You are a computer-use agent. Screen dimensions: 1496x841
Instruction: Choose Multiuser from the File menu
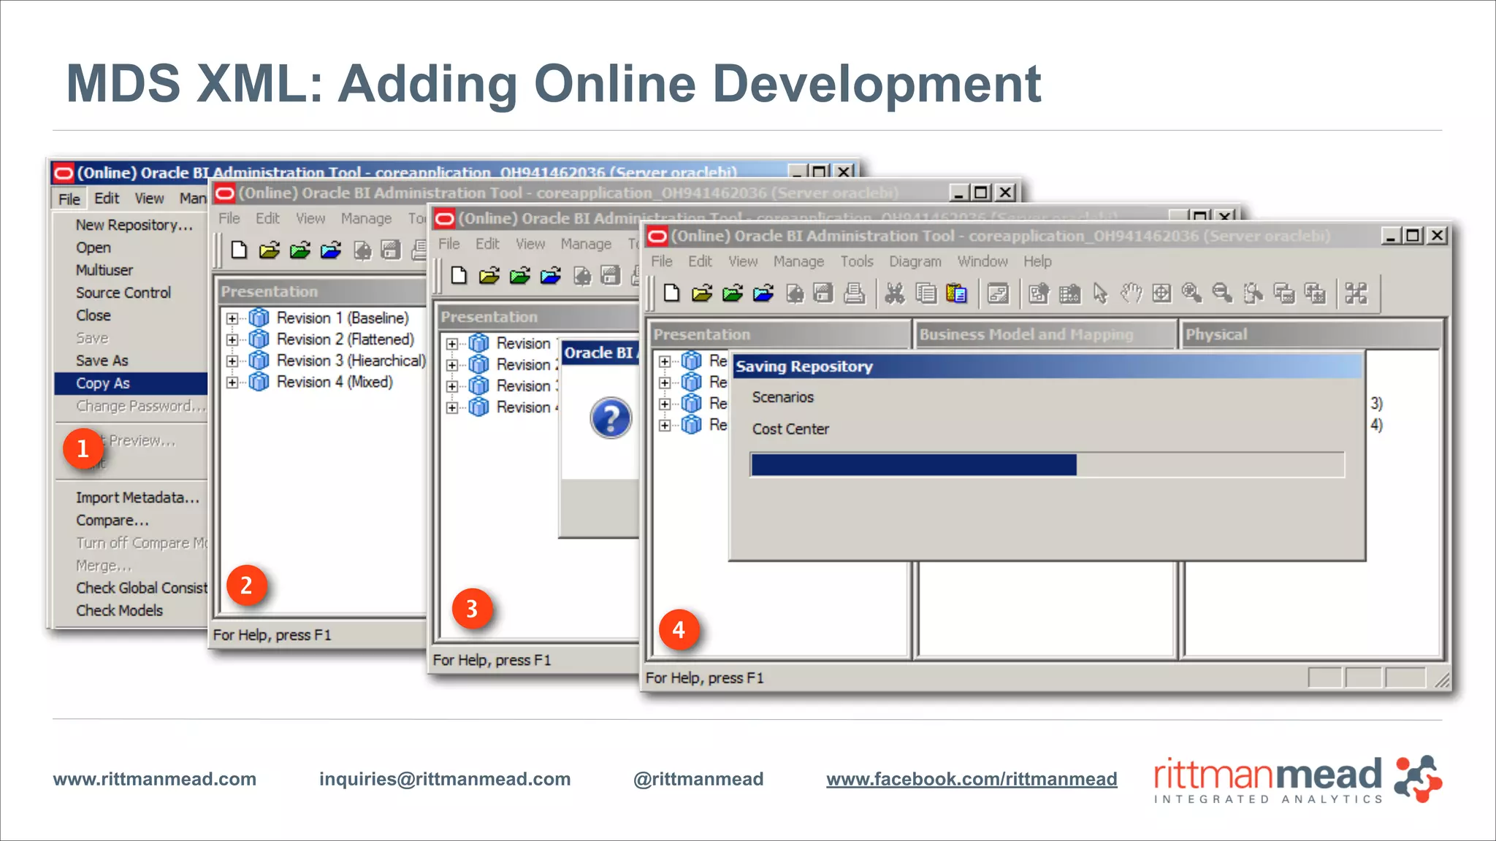[x=104, y=270]
